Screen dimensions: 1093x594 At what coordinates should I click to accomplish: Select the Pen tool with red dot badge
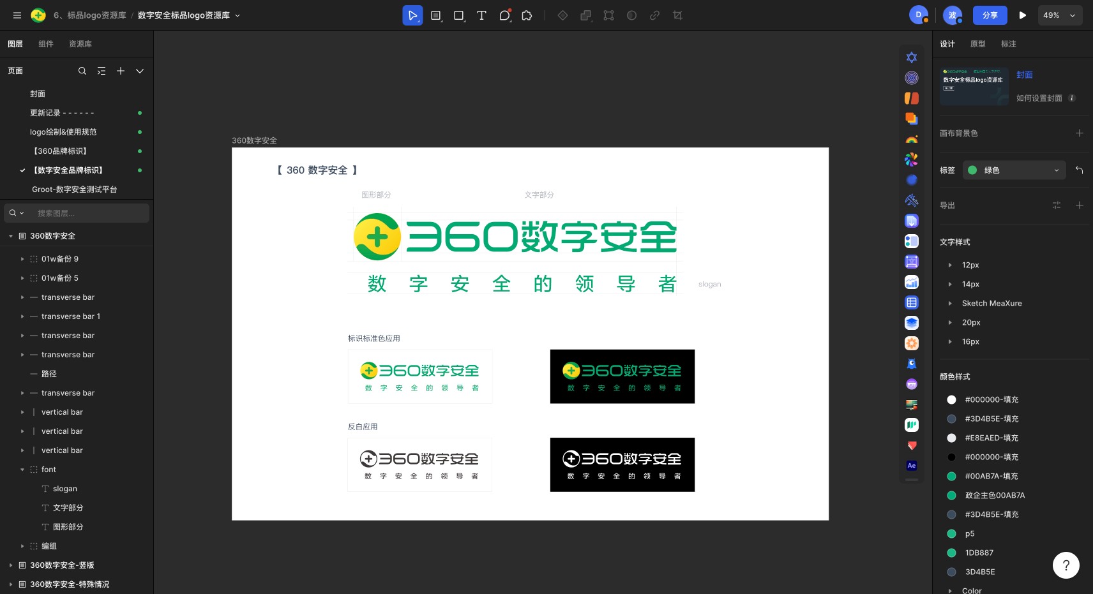click(504, 15)
